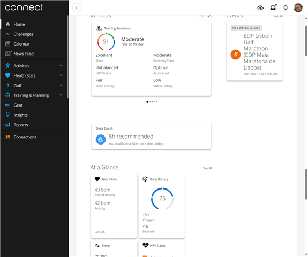308x257 pixels.
Task: Click the HRV Status heart icon
Action: pos(145,245)
